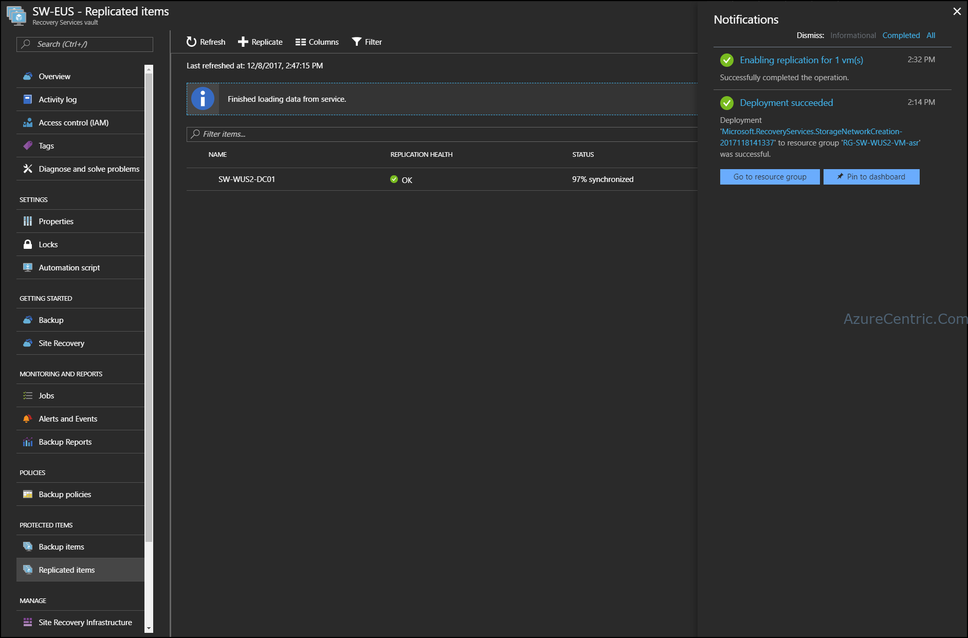968x638 pixels.
Task: Click the sidebar scrollbar up arrow
Action: (149, 69)
